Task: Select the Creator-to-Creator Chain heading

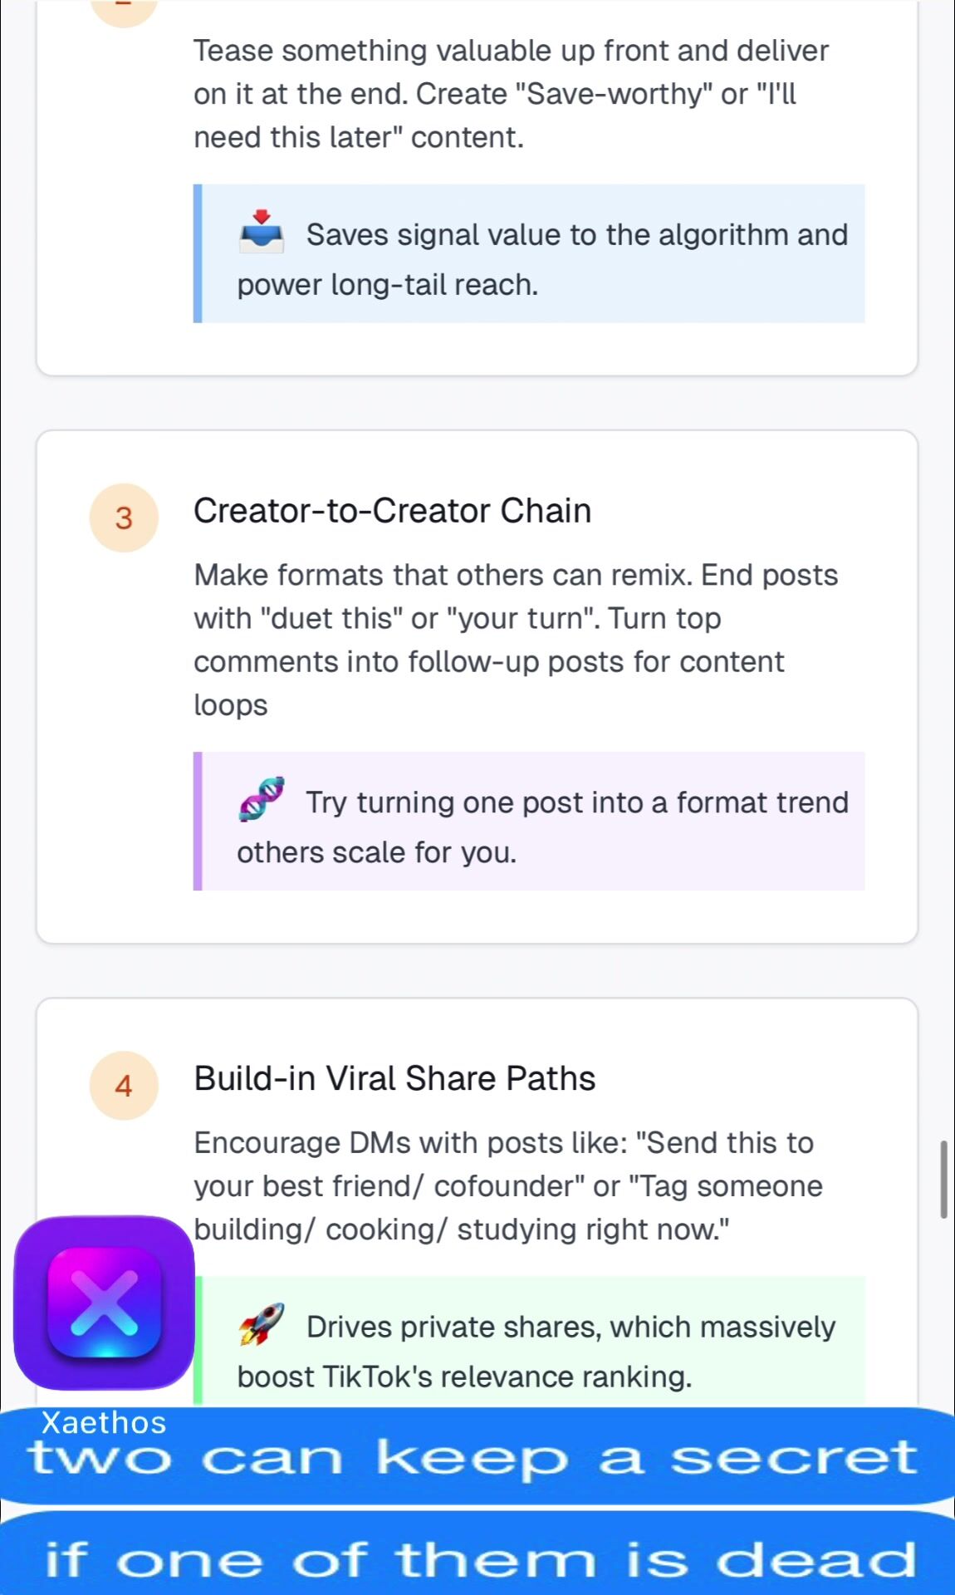Action: (392, 511)
